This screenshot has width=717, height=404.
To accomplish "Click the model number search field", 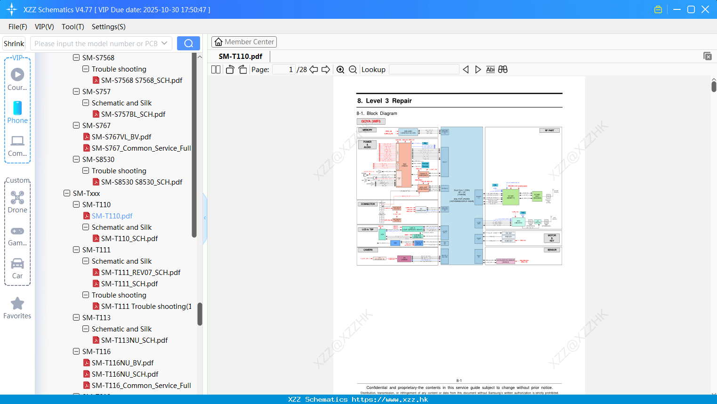I will (96, 43).
